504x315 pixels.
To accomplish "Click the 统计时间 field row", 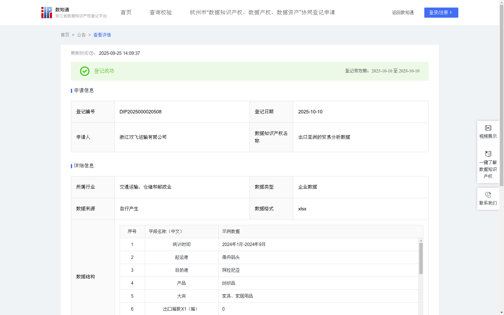I will pos(269,244).
